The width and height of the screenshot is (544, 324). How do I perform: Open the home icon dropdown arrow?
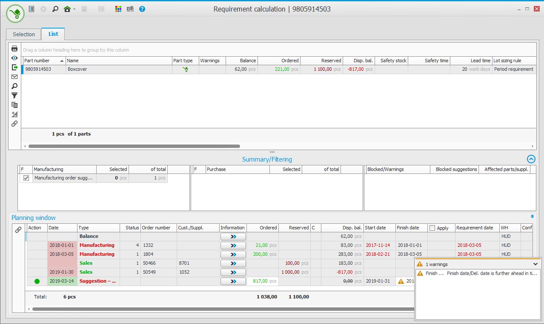click(x=74, y=9)
